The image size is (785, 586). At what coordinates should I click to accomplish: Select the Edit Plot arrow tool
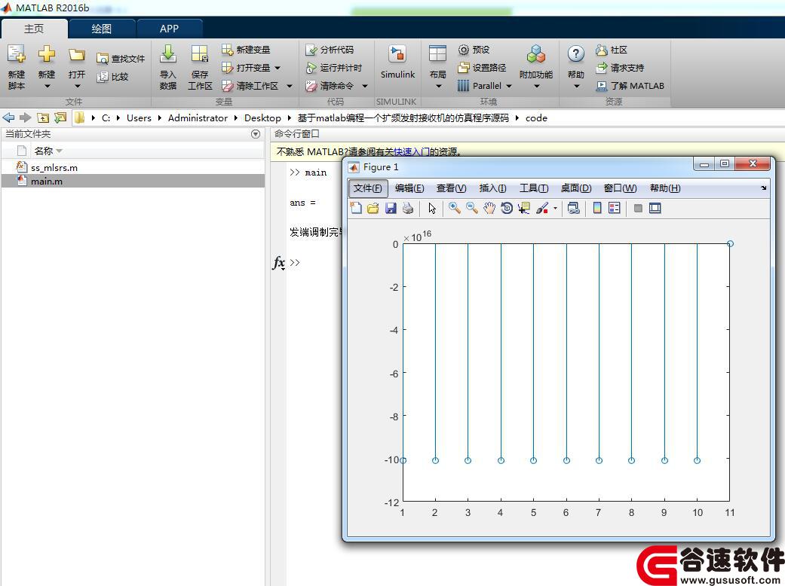click(432, 208)
